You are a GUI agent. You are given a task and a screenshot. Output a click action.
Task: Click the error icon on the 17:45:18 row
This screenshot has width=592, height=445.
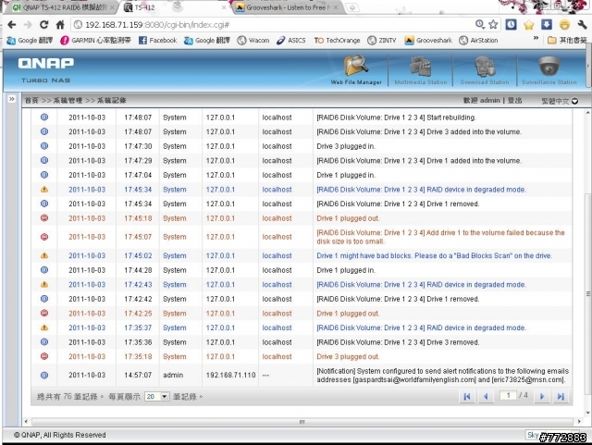pos(44,218)
